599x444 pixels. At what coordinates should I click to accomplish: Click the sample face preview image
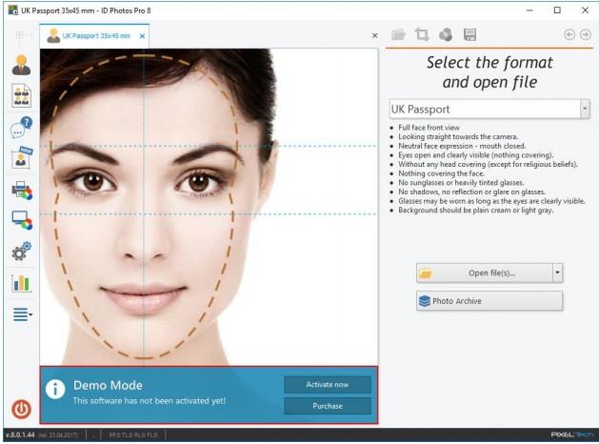pos(209,207)
